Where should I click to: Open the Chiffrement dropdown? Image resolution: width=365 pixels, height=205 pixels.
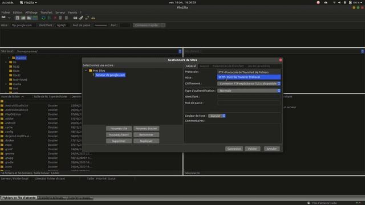point(249,84)
